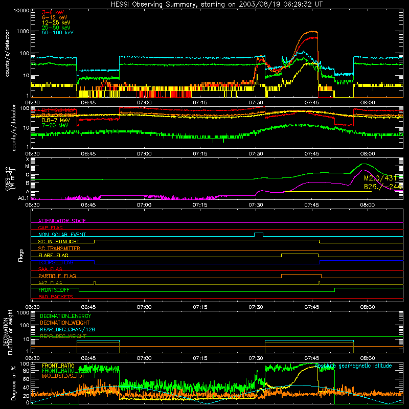Select the MAX_DET_VS_TOT legend label
This screenshot has height=409, width=409.
(63, 376)
